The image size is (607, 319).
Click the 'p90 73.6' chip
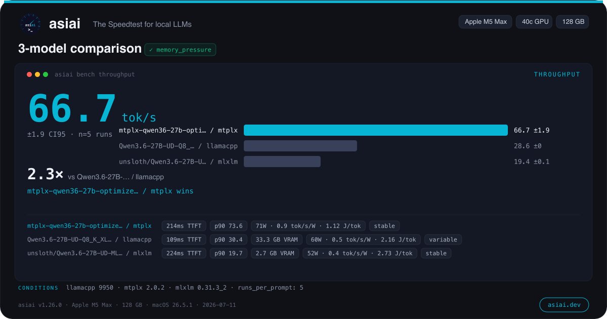click(x=228, y=226)
